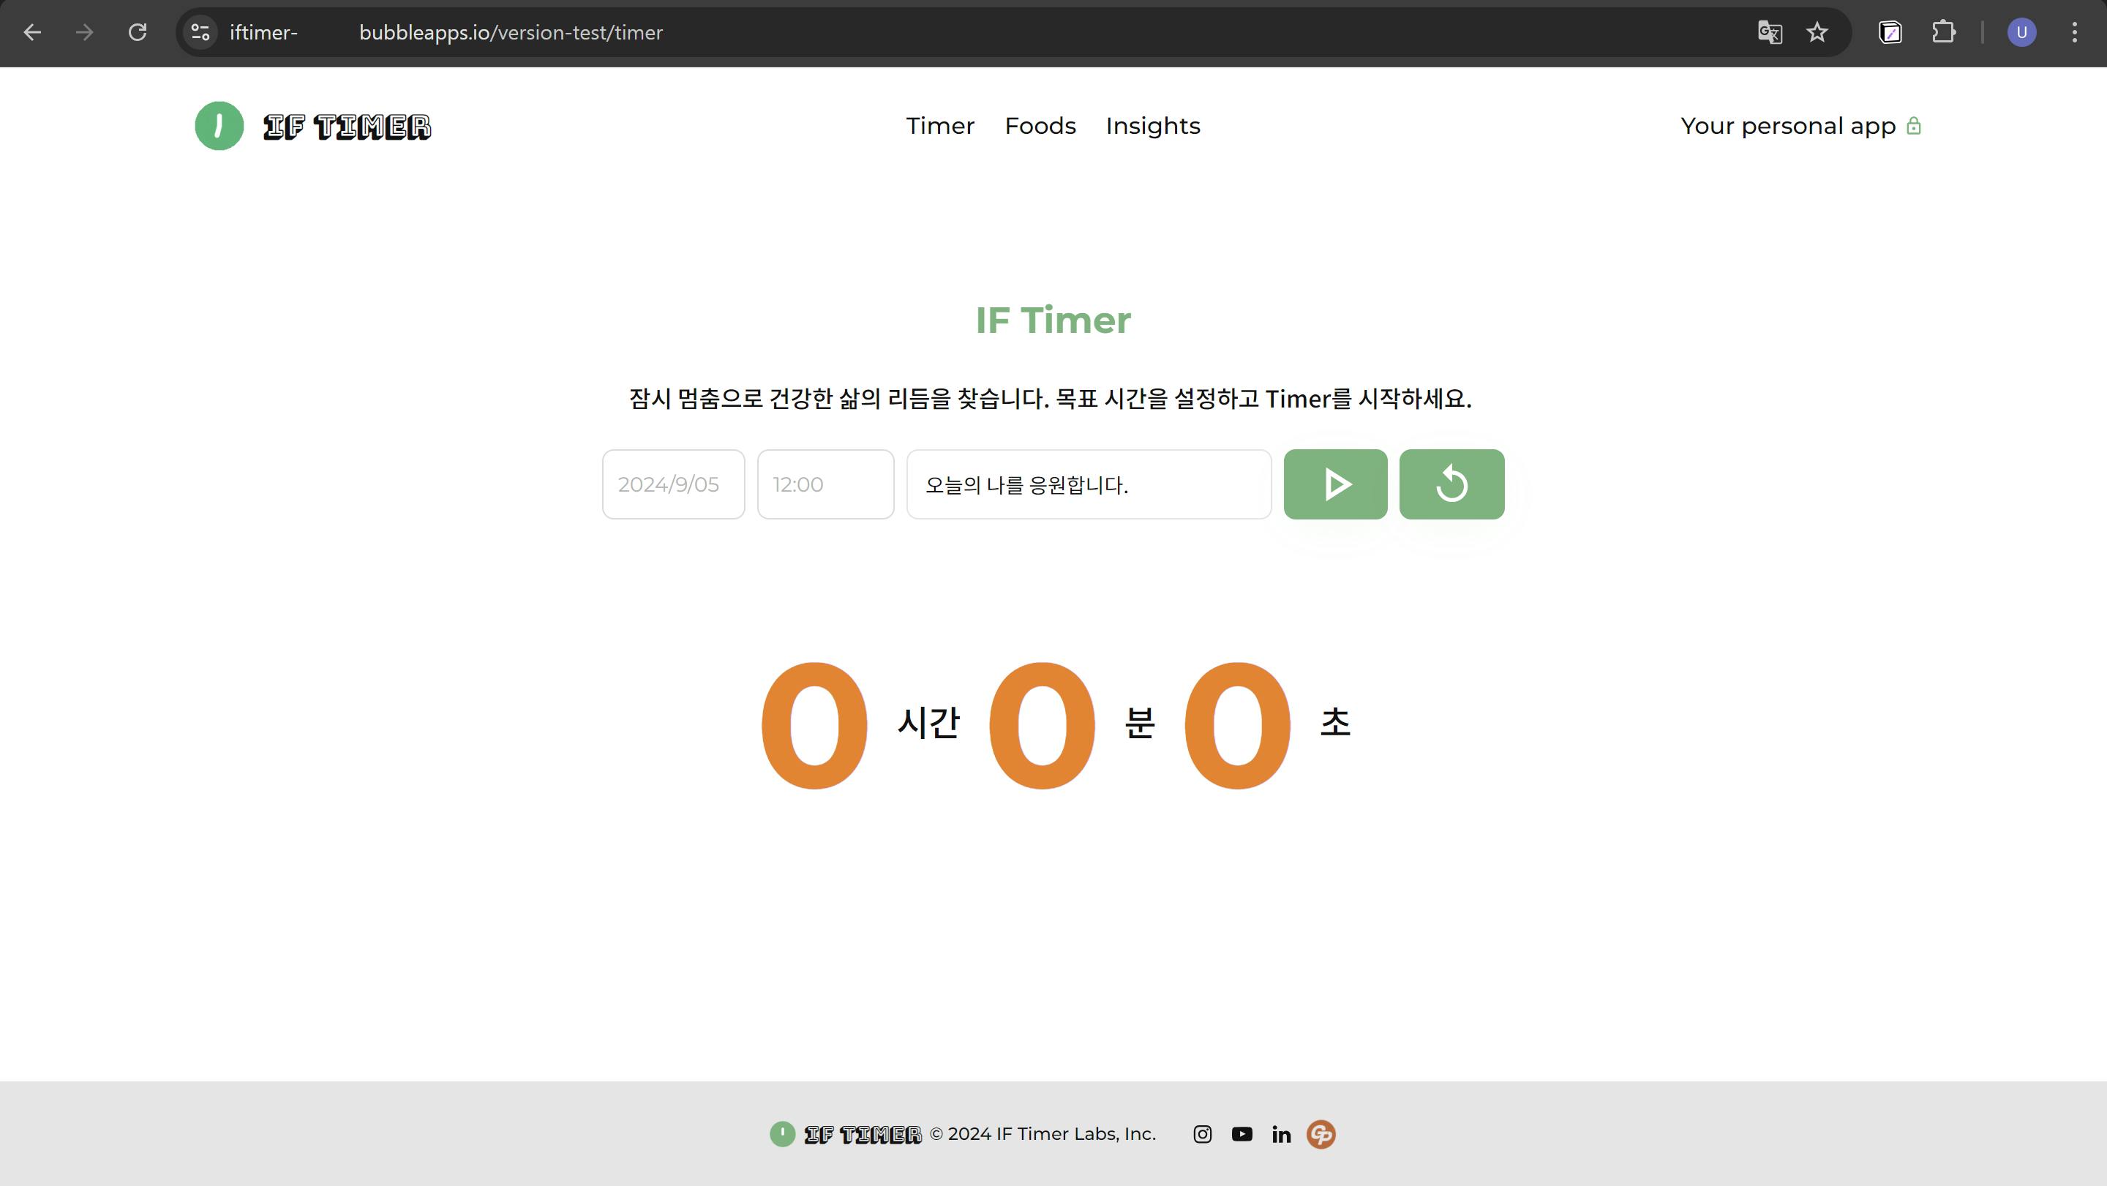Open the YouTube footer icon
Viewport: 2107px width, 1186px height.
pyautogui.click(x=1241, y=1133)
